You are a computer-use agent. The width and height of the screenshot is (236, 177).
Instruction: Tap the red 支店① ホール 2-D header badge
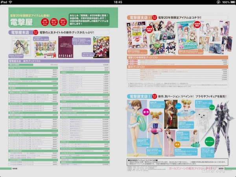54,22
